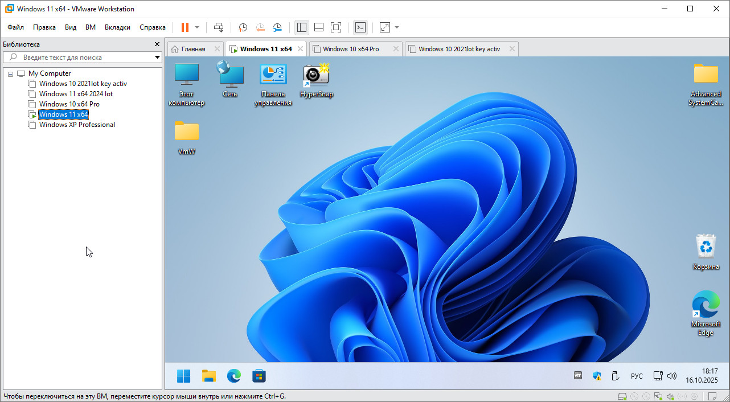Screen dimensions: 730x402
Task: Close the Библиотека panel
Action: (157, 44)
